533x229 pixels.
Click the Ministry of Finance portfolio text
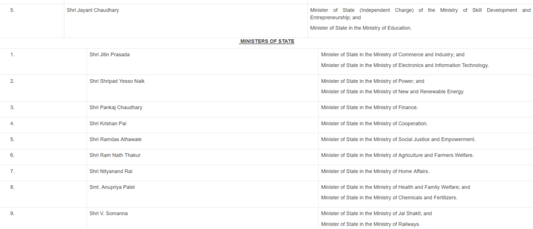coord(370,107)
